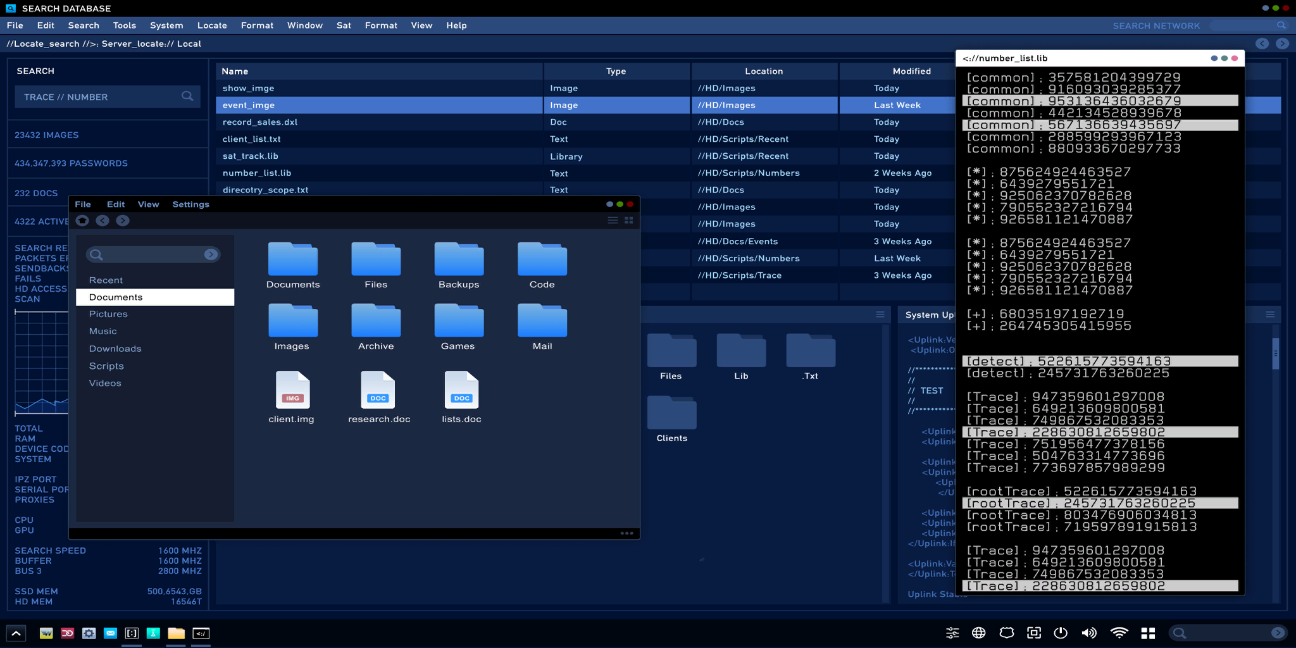
Task: Click the file browser home icon
Action: click(82, 220)
